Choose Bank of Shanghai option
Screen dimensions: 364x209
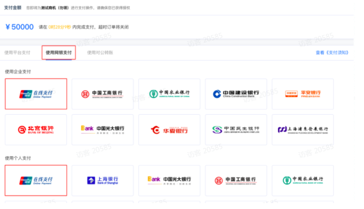click(103, 180)
